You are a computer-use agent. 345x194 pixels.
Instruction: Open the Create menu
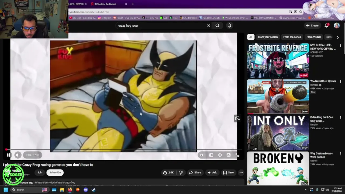[312, 26]
